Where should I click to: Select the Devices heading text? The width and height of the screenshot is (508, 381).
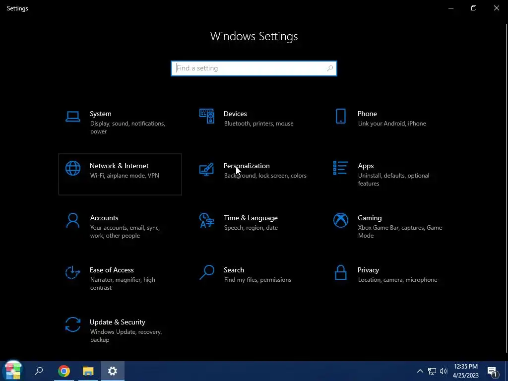[x=235, y=114]
